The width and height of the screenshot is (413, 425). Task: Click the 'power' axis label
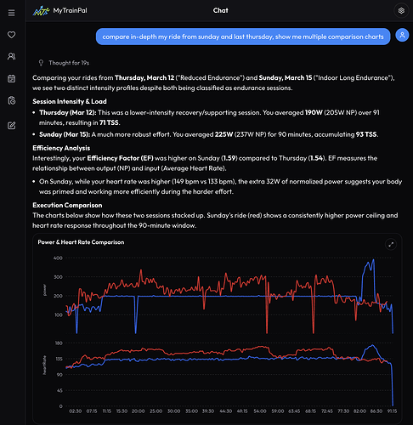tap(44, 290)
